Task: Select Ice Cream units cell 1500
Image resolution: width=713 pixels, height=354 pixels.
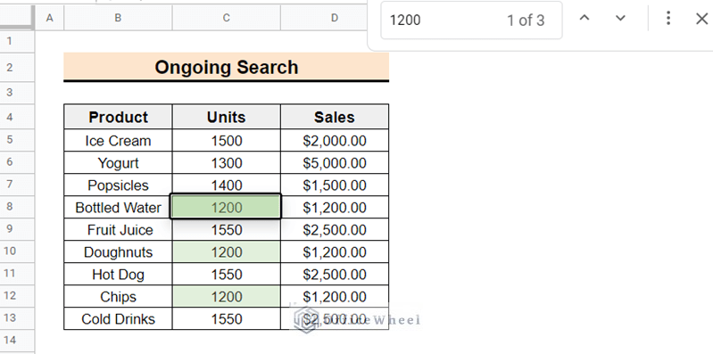Action: (x=226, y=140)
